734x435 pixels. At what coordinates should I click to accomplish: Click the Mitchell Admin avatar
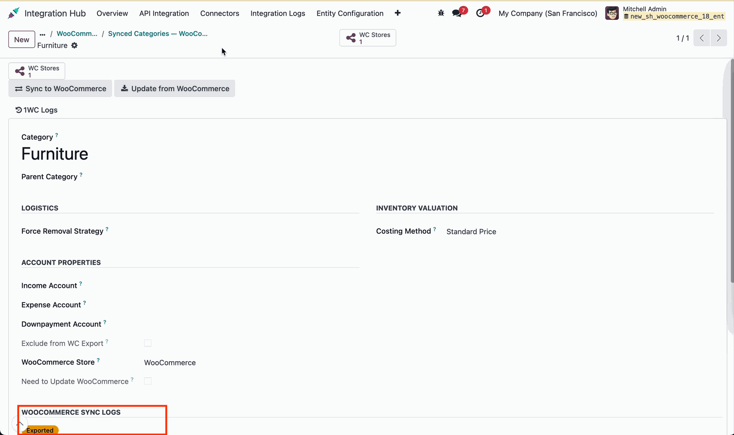[x=612, y=13]
